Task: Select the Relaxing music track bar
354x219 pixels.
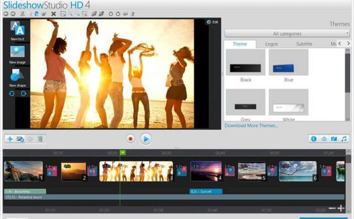Action: click(175, 197)
